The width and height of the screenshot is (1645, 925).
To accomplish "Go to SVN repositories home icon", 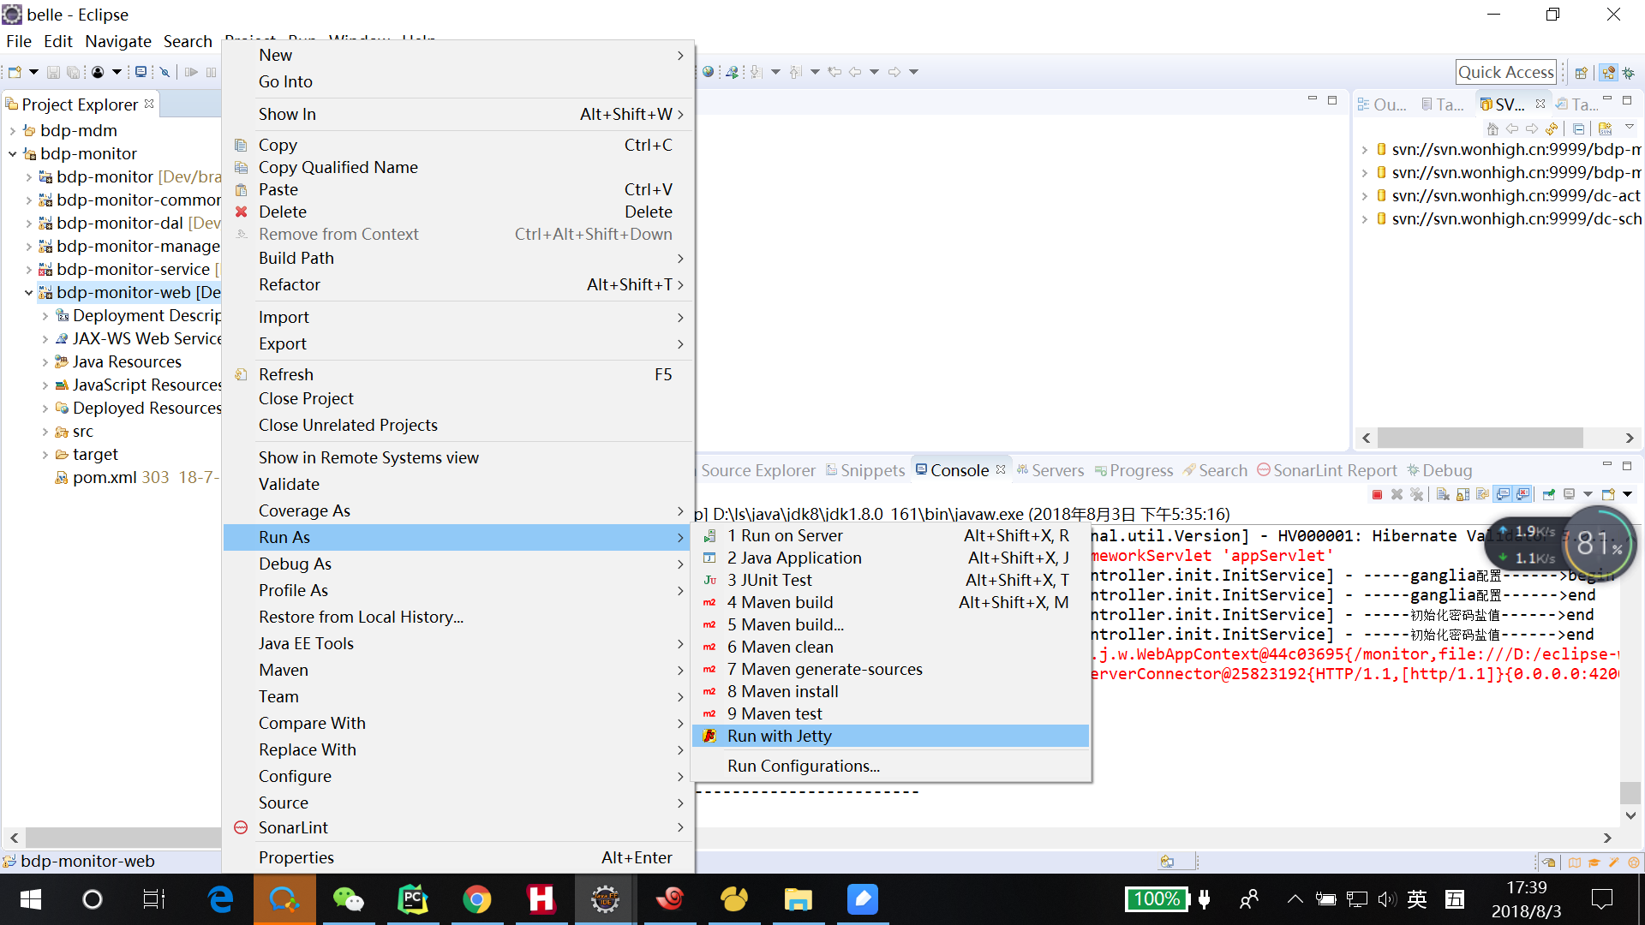I will pos(1492,128).
